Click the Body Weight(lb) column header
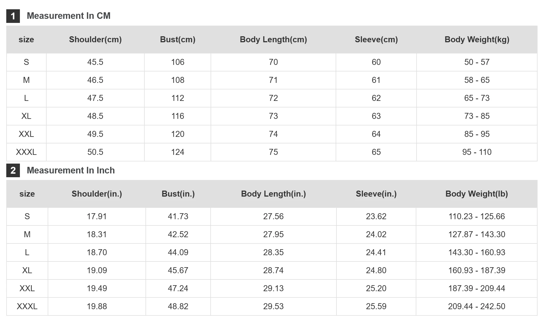543x322 pixels. point(477,194)
